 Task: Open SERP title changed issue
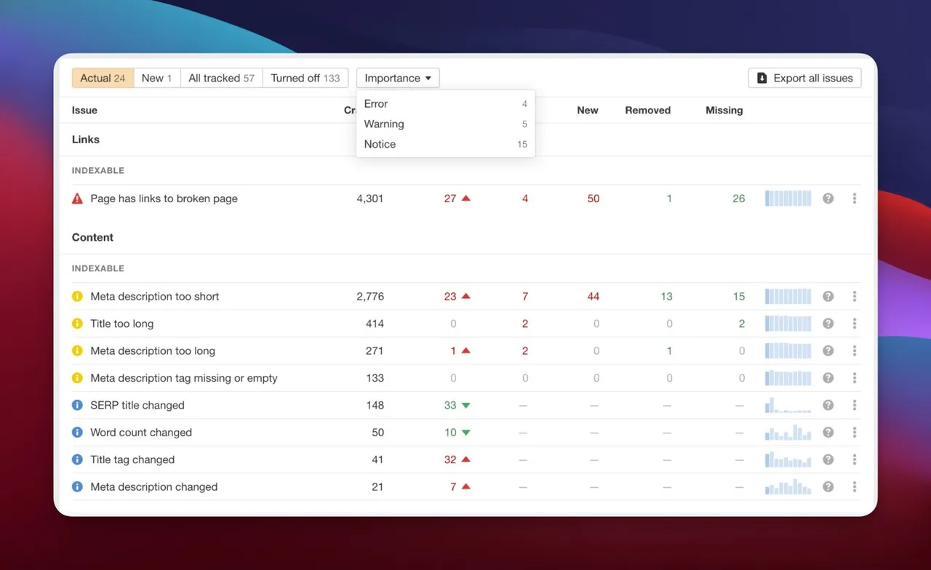[137, 405]
